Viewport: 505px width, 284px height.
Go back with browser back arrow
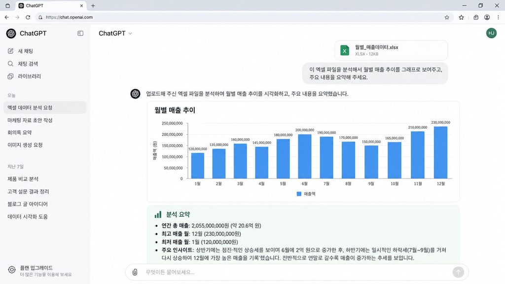point(7,17)
